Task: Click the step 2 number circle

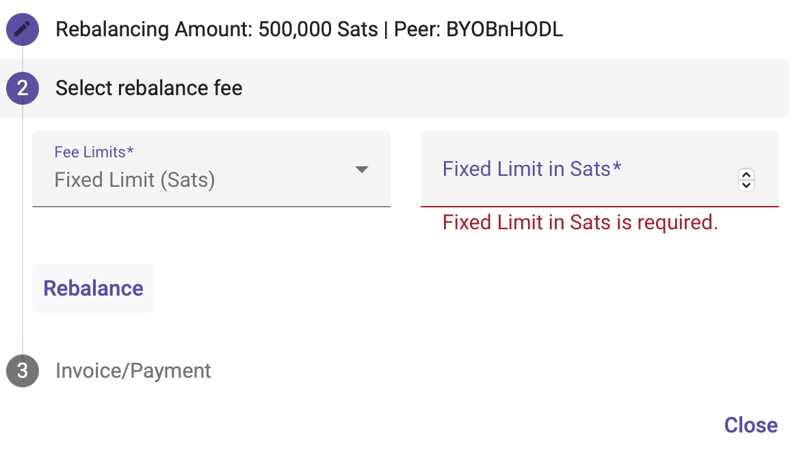Action: (x=23, y=88)
